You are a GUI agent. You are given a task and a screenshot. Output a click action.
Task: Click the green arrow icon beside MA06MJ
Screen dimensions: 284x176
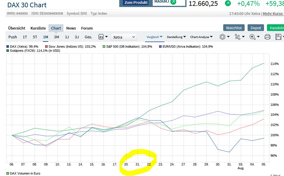(173, 2)
